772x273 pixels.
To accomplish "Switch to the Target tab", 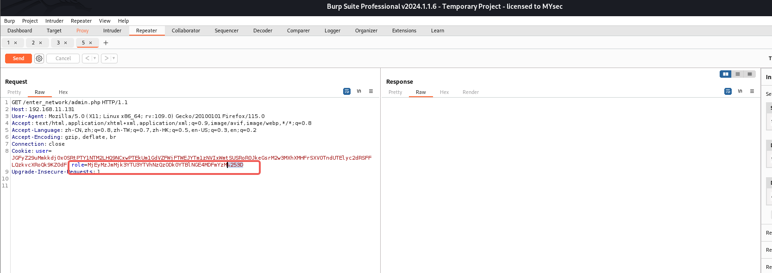I will 54,31.
